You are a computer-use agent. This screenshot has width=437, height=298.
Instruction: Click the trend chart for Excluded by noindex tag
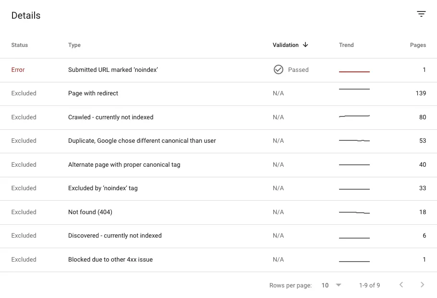click(354, 188)
